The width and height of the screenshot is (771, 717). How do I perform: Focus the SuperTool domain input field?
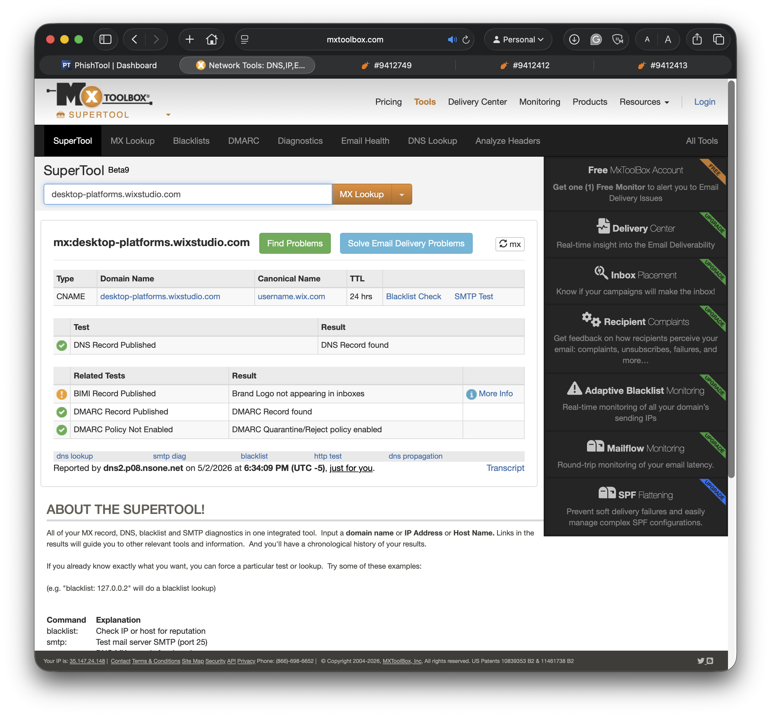tap(188, 194)
